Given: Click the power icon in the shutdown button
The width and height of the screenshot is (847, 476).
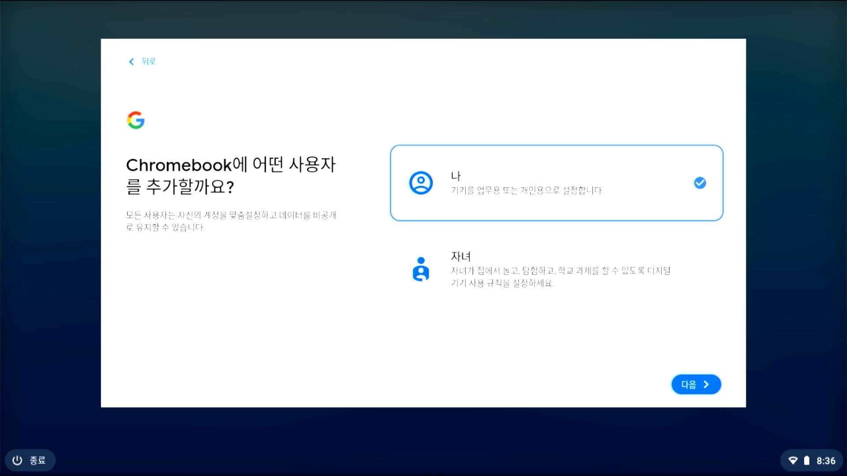Looking at the screenshot, I should coord(17,461).
